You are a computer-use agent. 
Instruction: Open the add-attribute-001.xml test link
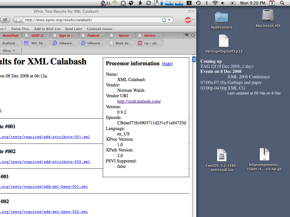coord(45,137)
